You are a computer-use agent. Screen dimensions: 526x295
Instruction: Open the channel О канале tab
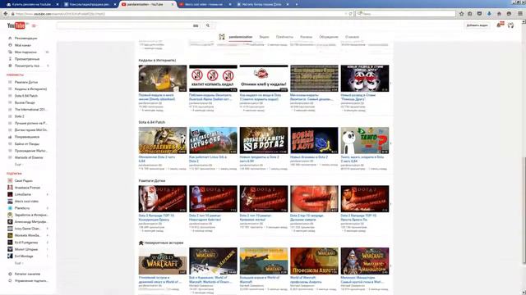[352, 37]
